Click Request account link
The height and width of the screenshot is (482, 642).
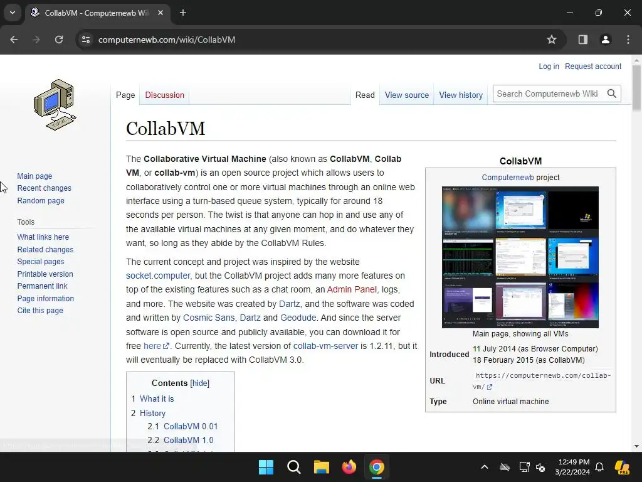click(593, 67)
